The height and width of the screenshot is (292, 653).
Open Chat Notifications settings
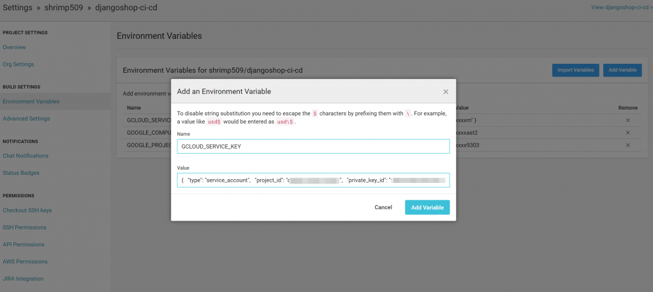[x=26, y=156]
